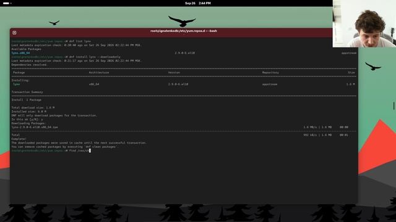Click the 'Size' column header
The height and width of the screenshot is (222, 396).
pyautogui.click(x=351, y=73)
